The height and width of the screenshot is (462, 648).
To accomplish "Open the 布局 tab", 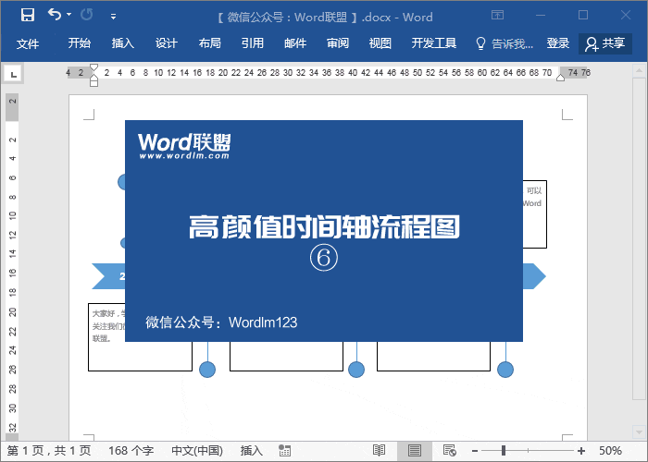I will (209, 43).
